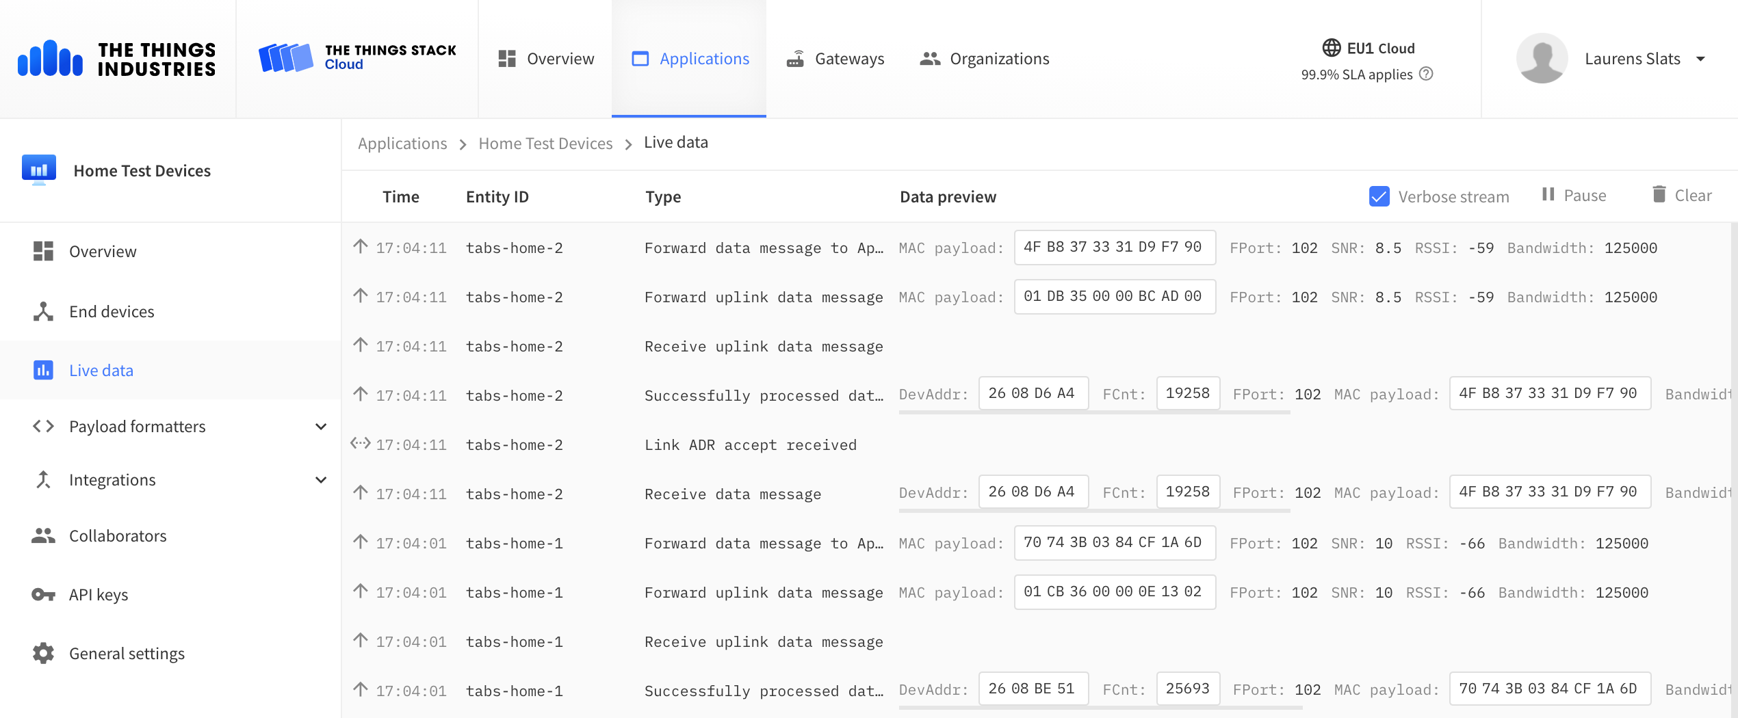Click The Things Industries logo
Screen dimensions: 1738x718
pos(117,59)
